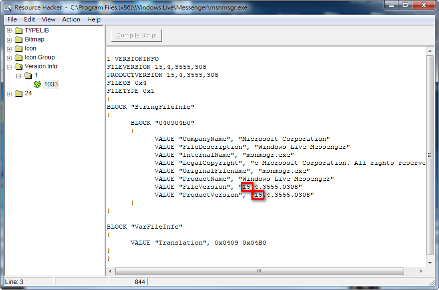Viewport: 439px width, 290px height.
Task: Expand the TYPELIB tree node
Action: coord(9,30)
